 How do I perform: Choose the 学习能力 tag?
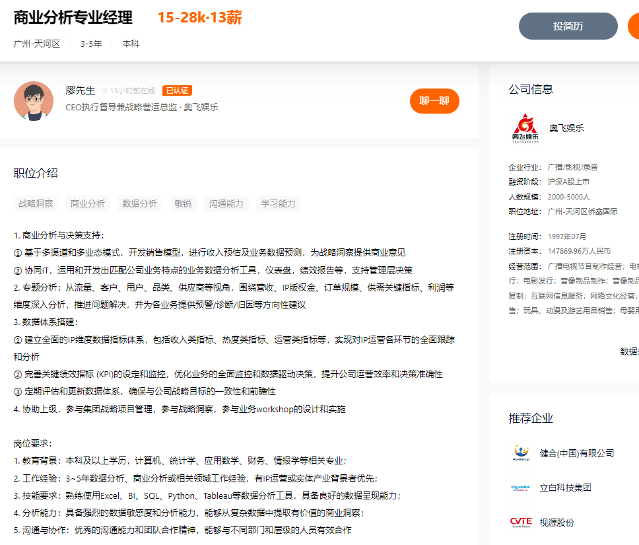click(278, 203)
